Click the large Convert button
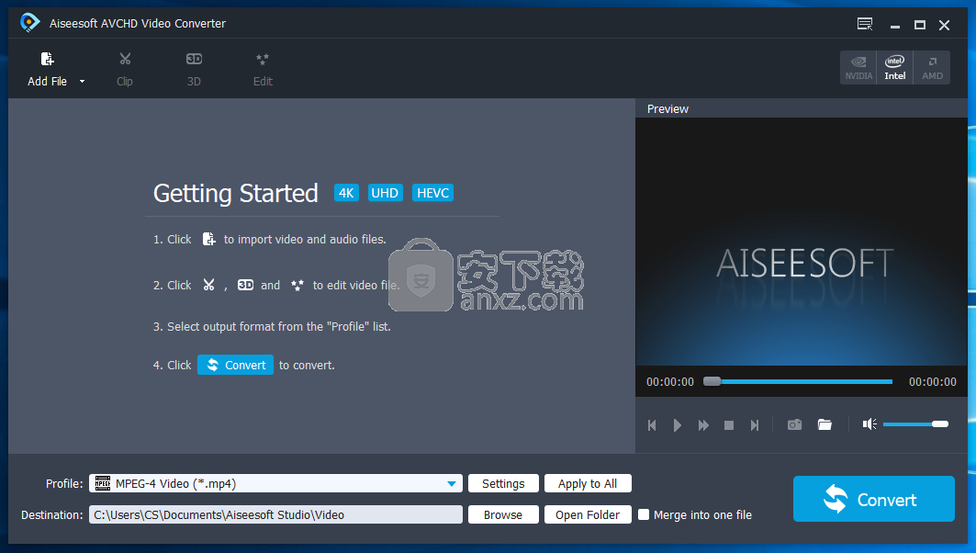Image resolution: width=976 pixels, height=553 pixels. click(x=874, y=499)
